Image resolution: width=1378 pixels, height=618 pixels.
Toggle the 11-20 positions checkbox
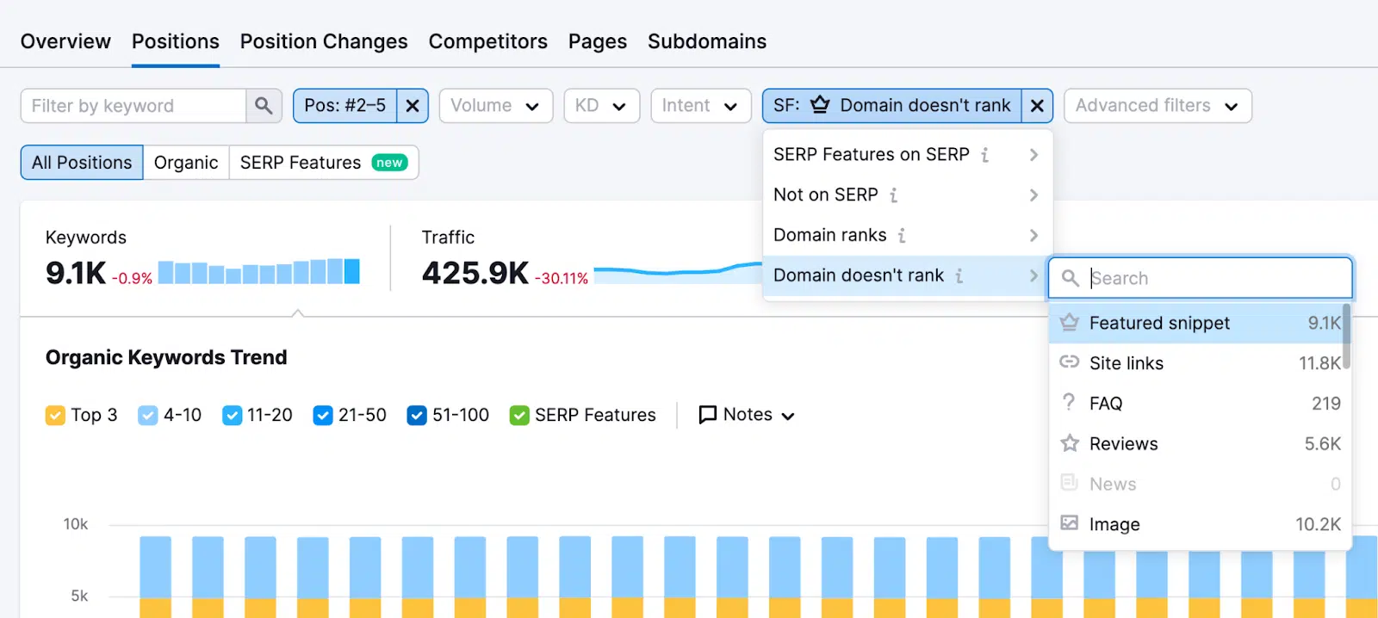[232, 416]
